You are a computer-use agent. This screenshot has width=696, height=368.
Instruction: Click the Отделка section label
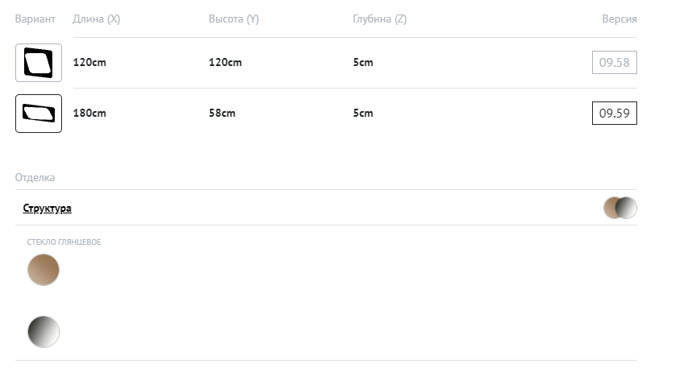[35, 178]
